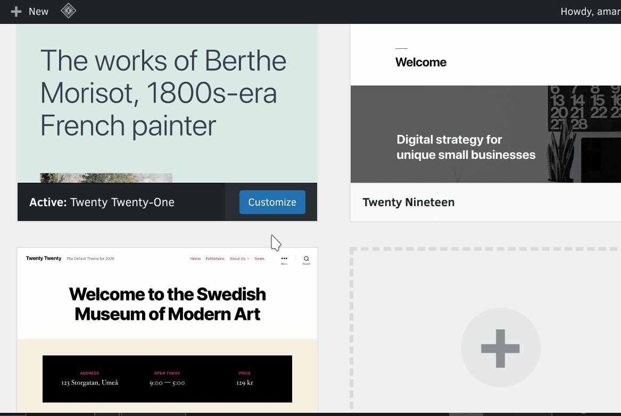The image size is (621, 416).
Task: Click the large plus to add a new theme
Action: (500, 348)
